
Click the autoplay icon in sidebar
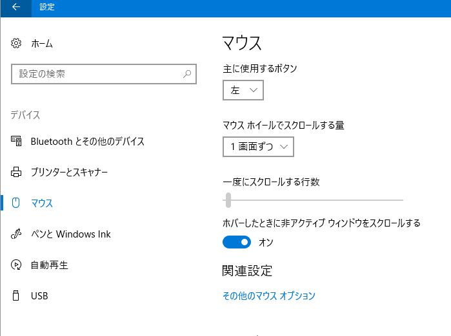pos(16,265)
